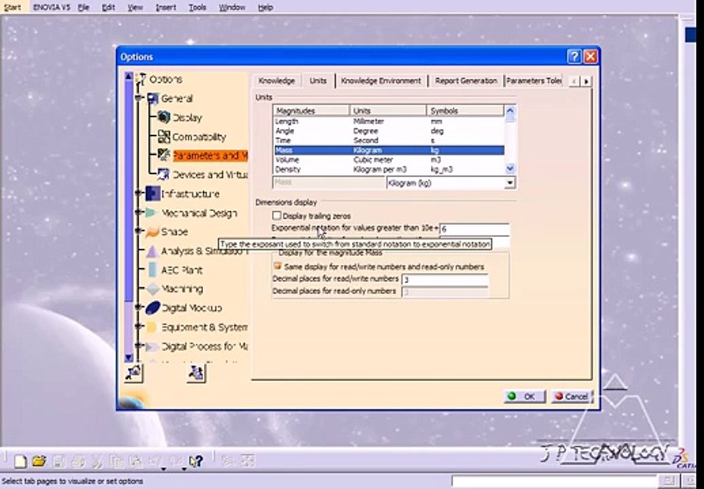Click the Compatibility icon in options tree
The image size is (704, 489).
pyautogui.click(x=164, y=137)
